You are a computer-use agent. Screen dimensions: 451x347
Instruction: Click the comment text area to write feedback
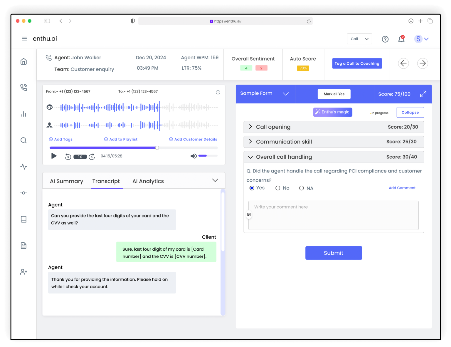point(333,215)
